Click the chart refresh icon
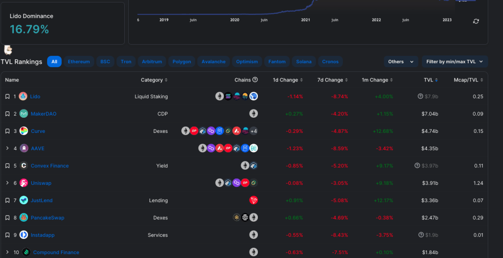503x258 pixels. click(476, 21)
